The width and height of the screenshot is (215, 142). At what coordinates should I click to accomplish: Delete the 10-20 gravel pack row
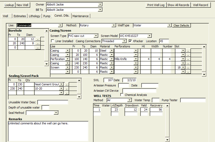click(67, 89)
